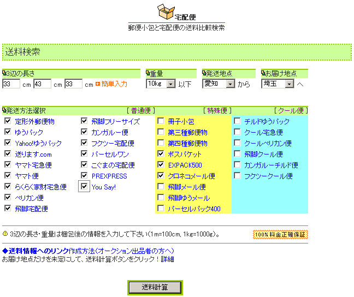Open the ヤマト宅急便 link
The image size is (354, 297).
pos(33,165)
